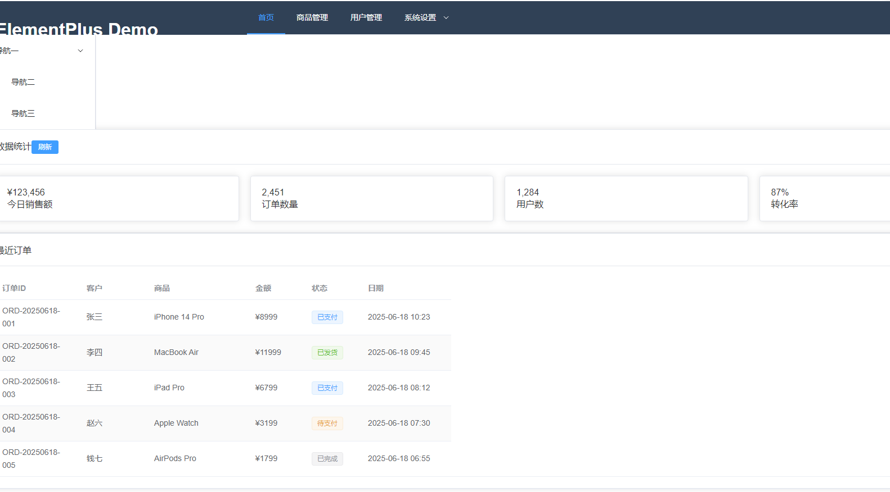Click date 2025-06-18 08:12
This screenshot has height=492, width=890.
pyautogui.click(x=399, y=388)
